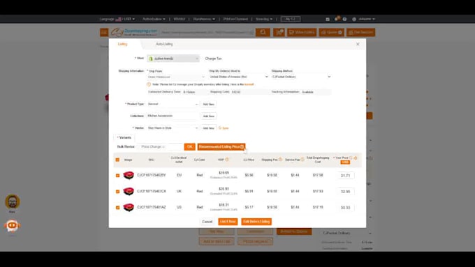Click Add New beside Vendor
This screenshot has width=475, height=267.
pyautogui.click(x=208, y=128)
